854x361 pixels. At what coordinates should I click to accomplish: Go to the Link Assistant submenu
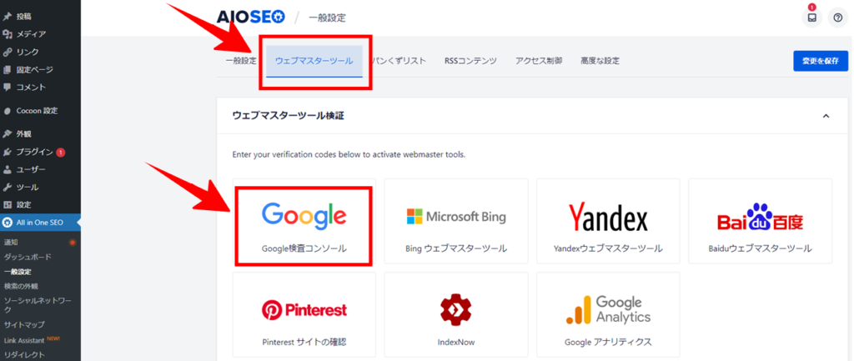[32, 340]
